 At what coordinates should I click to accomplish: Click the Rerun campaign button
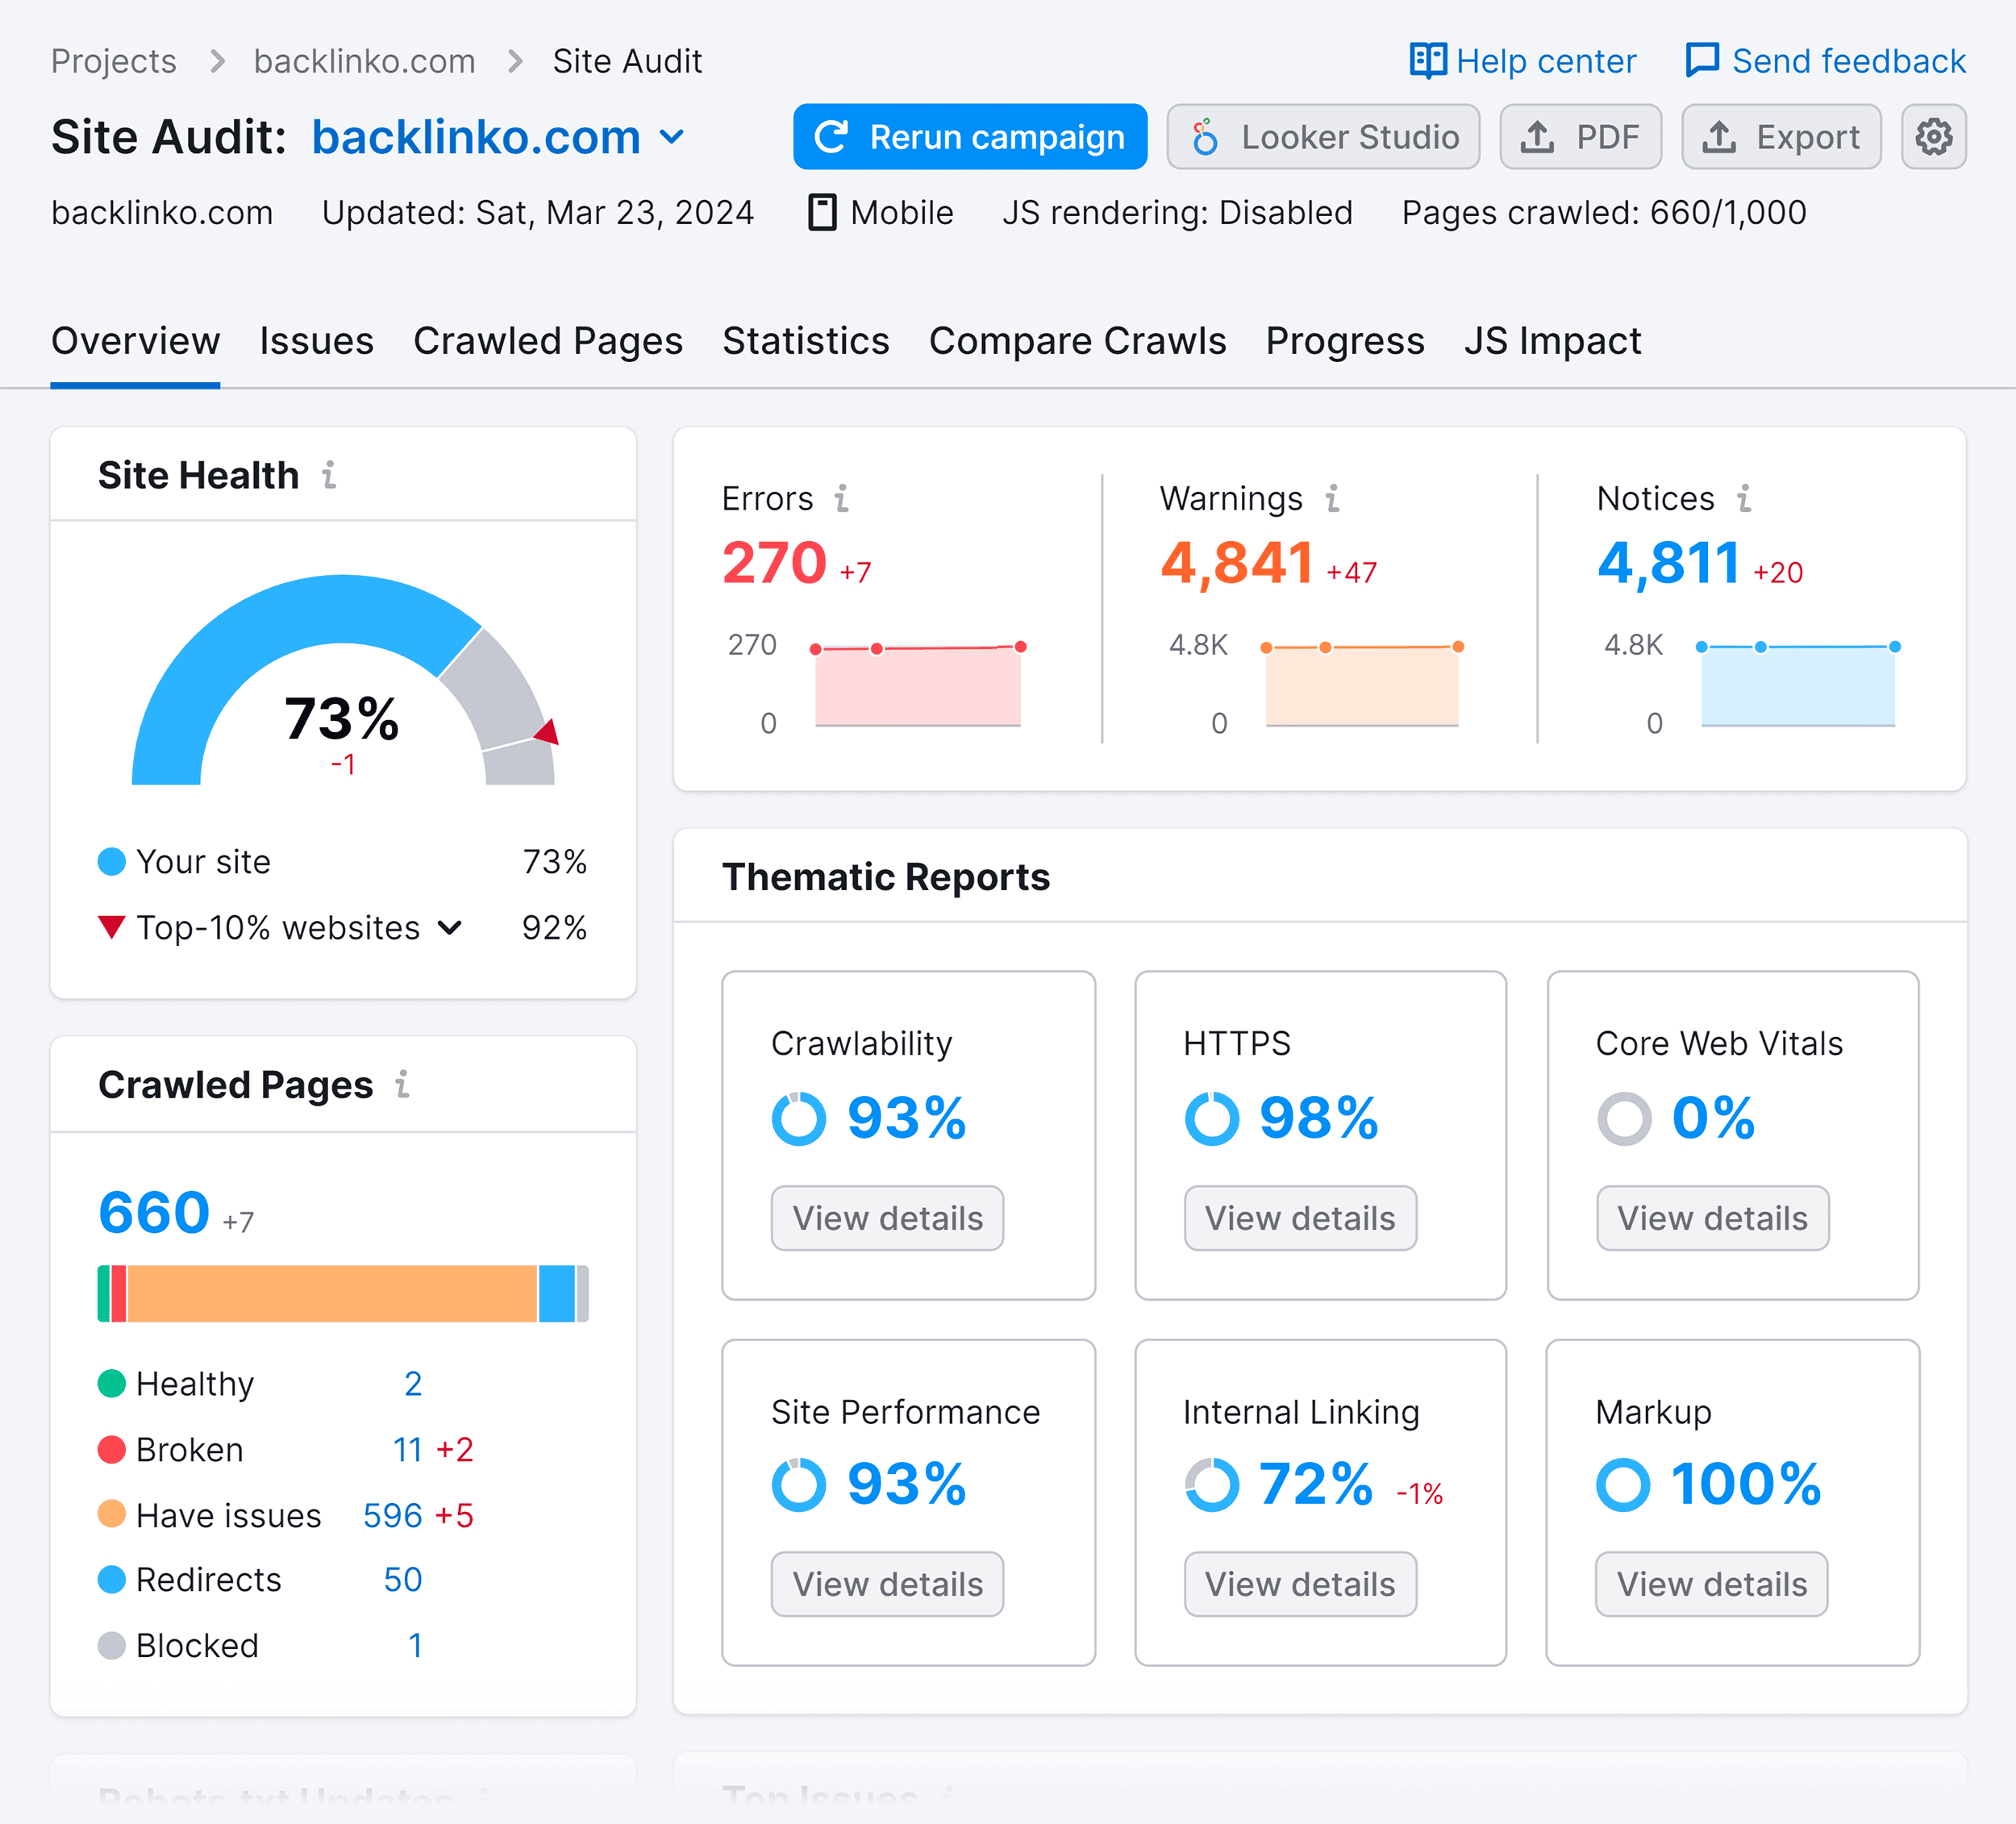click(x=971, y=137)
